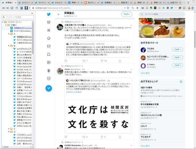This screenshot has width=196, height=149.
Task: Open Explore via the hashtag icon
Action: click(x=49, y=30)
